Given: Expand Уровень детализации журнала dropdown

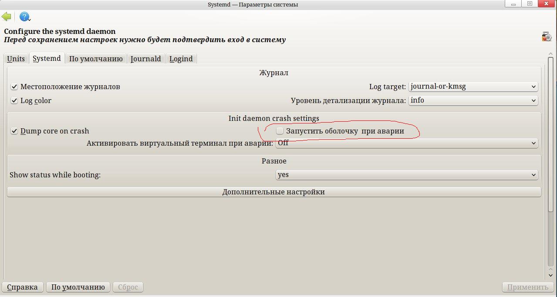Looking at the screenshot, I should [x=473, y=100].
